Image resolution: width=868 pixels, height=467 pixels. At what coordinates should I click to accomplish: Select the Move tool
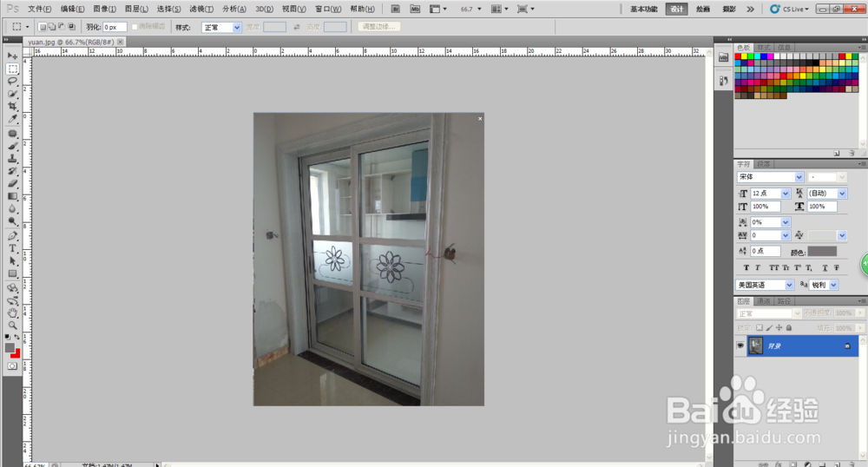(12, 56)
